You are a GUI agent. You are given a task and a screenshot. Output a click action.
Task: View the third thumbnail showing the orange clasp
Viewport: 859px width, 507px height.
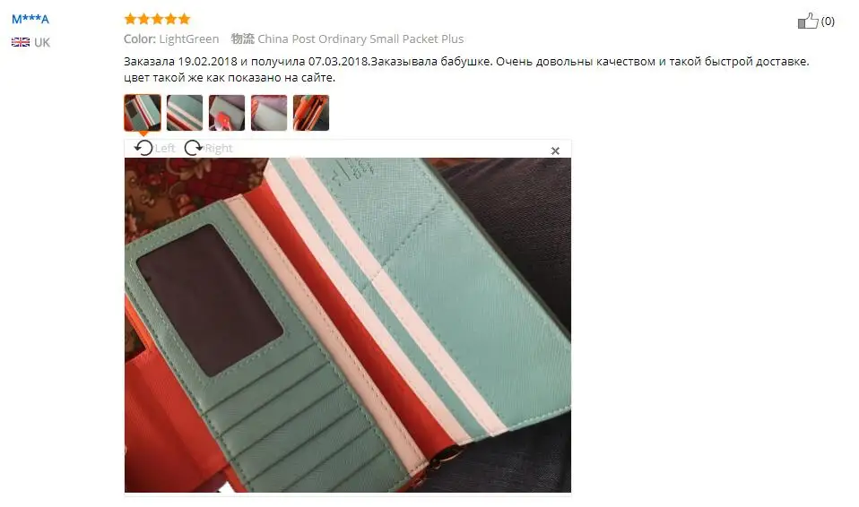point(227,113)
